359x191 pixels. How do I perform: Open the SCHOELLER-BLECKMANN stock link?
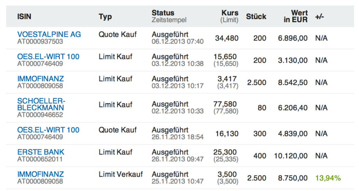(41, 104)
